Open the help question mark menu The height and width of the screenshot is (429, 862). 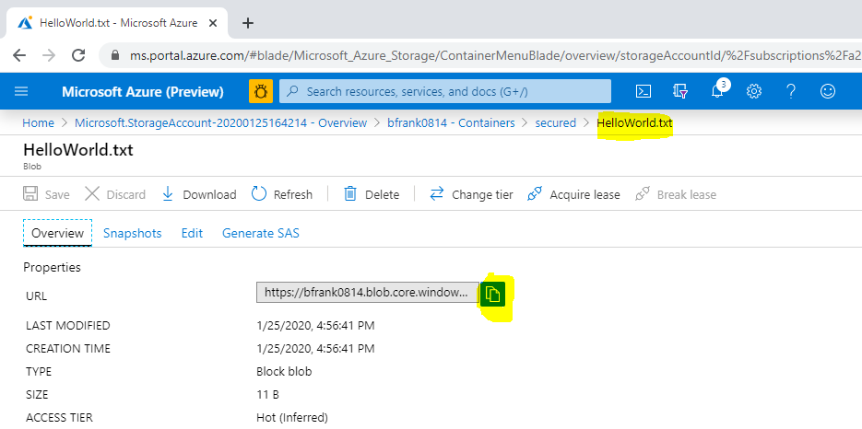[x=791, y=91]
